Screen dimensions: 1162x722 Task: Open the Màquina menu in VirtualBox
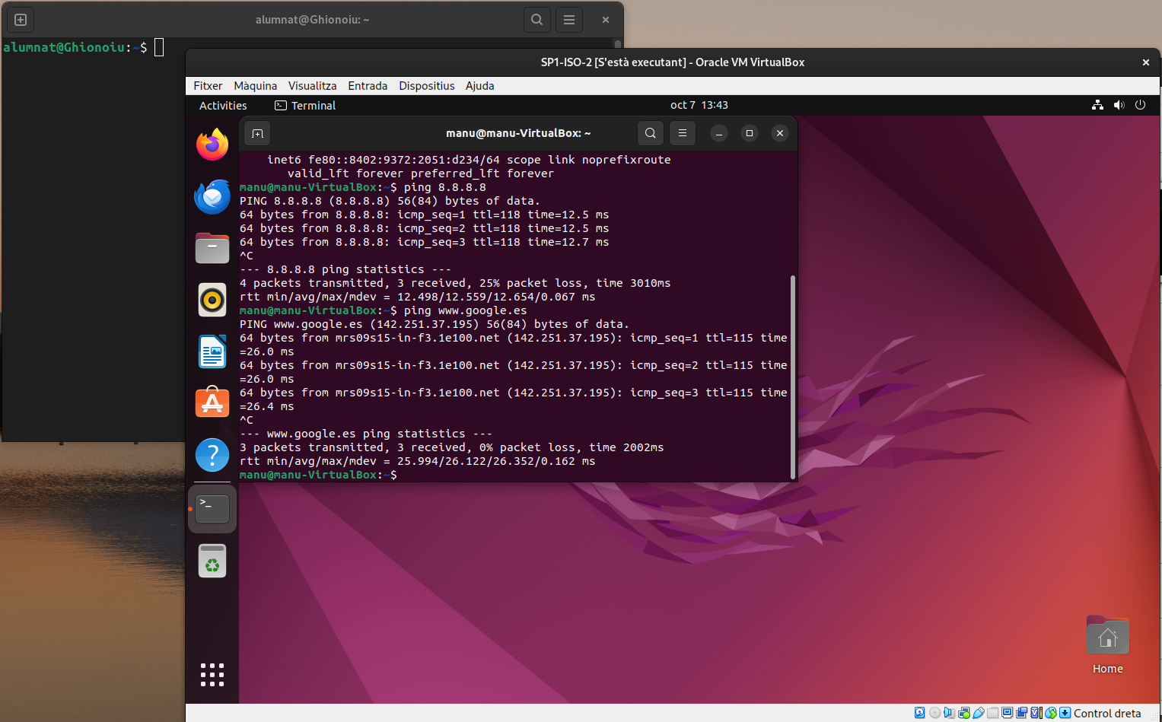click(x=255, y=86)
